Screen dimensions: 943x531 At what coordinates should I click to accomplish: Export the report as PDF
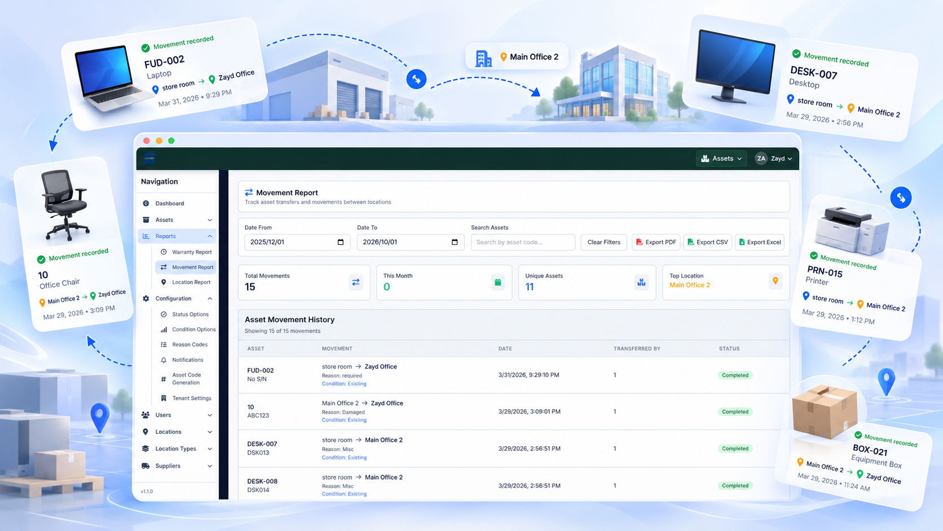656,242
